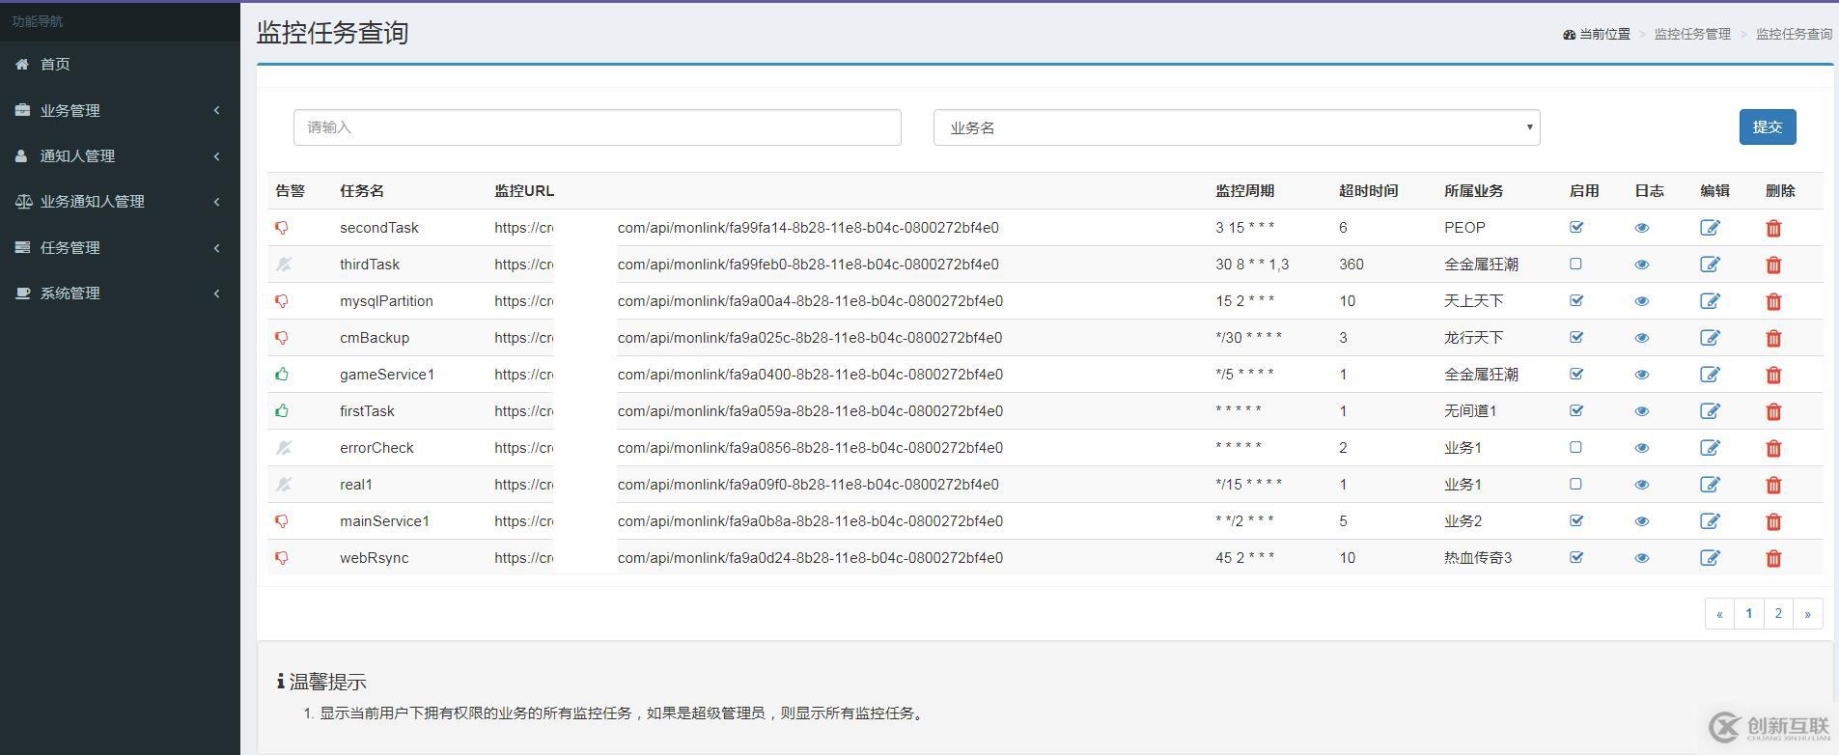Expand 任务管理 sidebar menu
The image size is (1839, 755).
[120, 247]
